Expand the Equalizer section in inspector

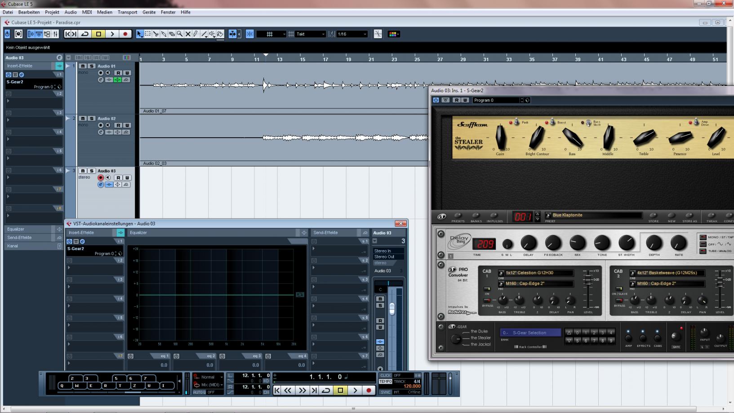[34, 229]
